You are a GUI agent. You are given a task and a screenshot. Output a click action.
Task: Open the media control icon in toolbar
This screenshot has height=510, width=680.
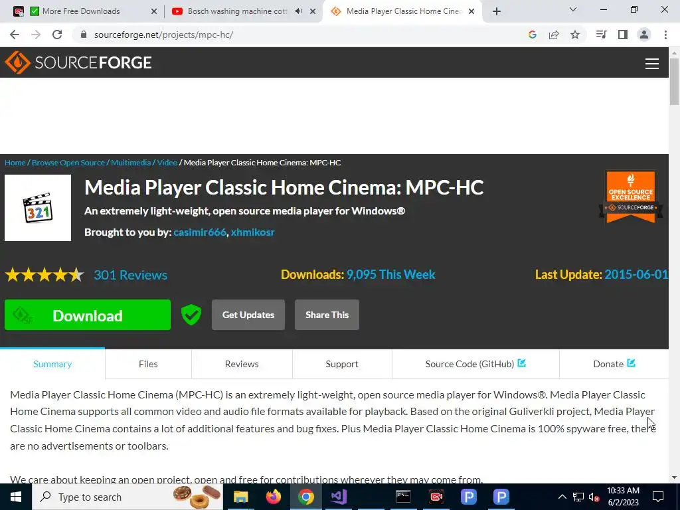coord(601,35)
